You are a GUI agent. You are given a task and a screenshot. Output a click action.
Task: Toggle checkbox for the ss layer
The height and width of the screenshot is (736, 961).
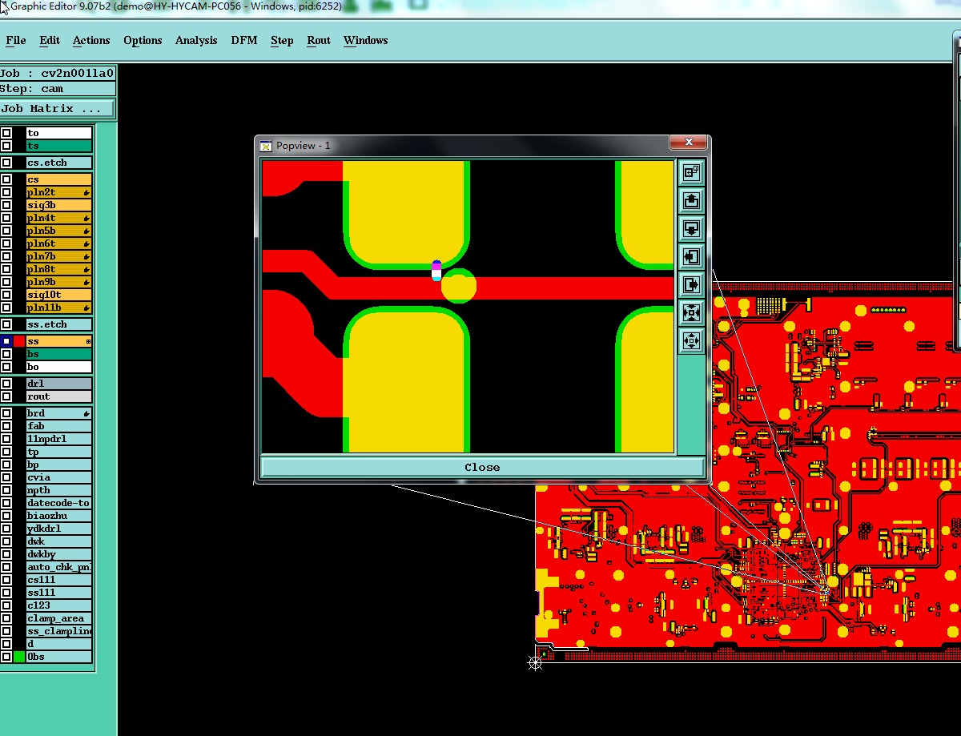6,341
